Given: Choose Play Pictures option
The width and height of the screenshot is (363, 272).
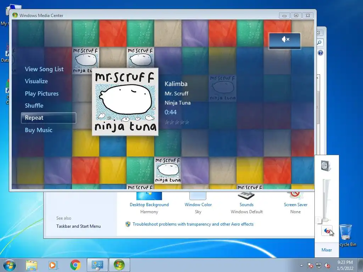Looking at the screenshot, I should pyautogui.click(x=42, y=93).
